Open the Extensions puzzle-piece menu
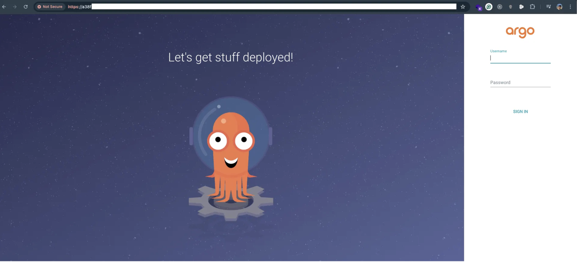This screenshot has height=262, width=577. click(532, 7)
